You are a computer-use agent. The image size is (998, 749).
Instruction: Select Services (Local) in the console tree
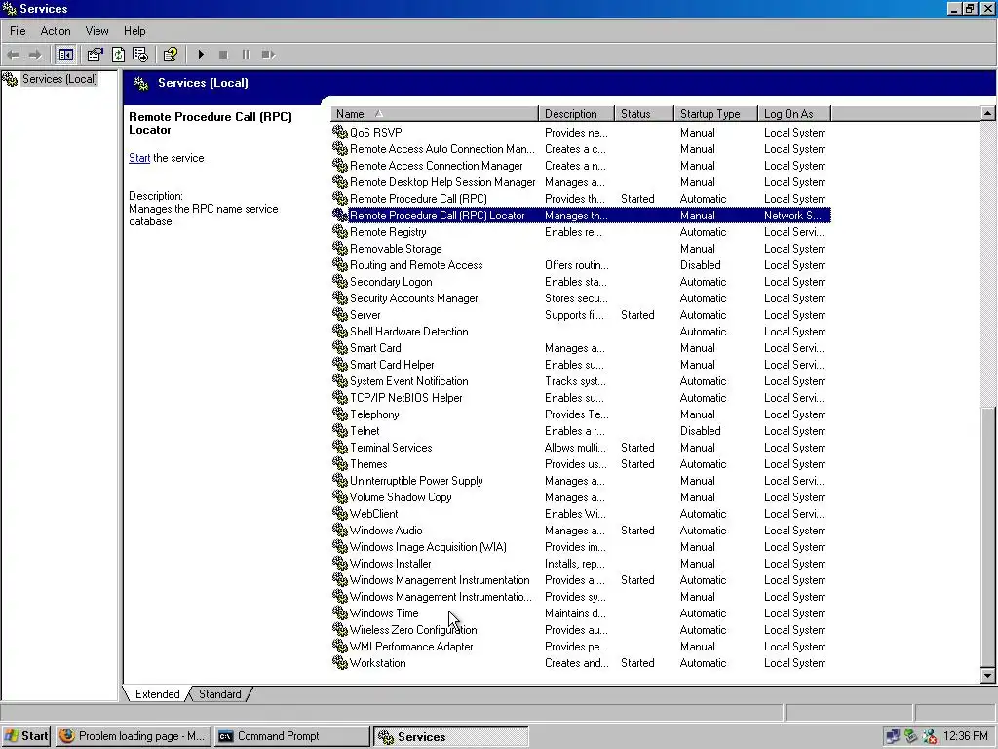pos(59,79)
